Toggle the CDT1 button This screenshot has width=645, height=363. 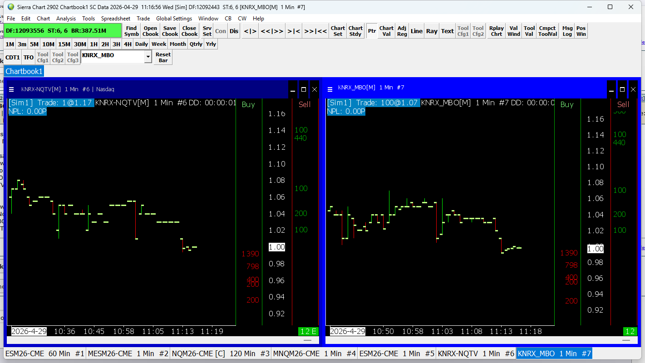click(13, 57)
